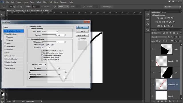Add a Black & White adjustment
This screenshot has height=103, width=183.
[x=164, y=22]
